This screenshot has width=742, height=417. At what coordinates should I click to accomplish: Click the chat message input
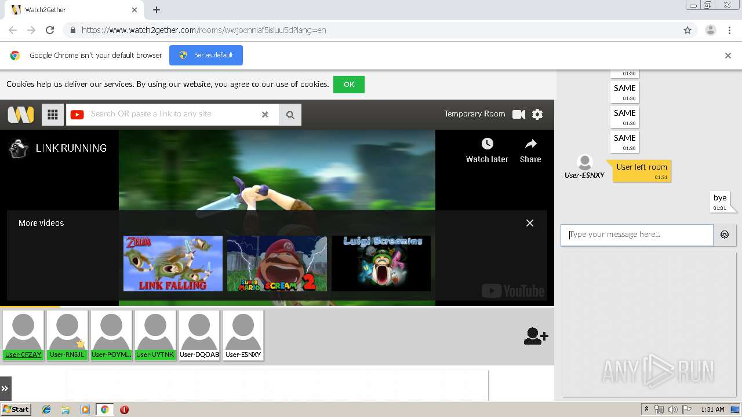[636, 235]
